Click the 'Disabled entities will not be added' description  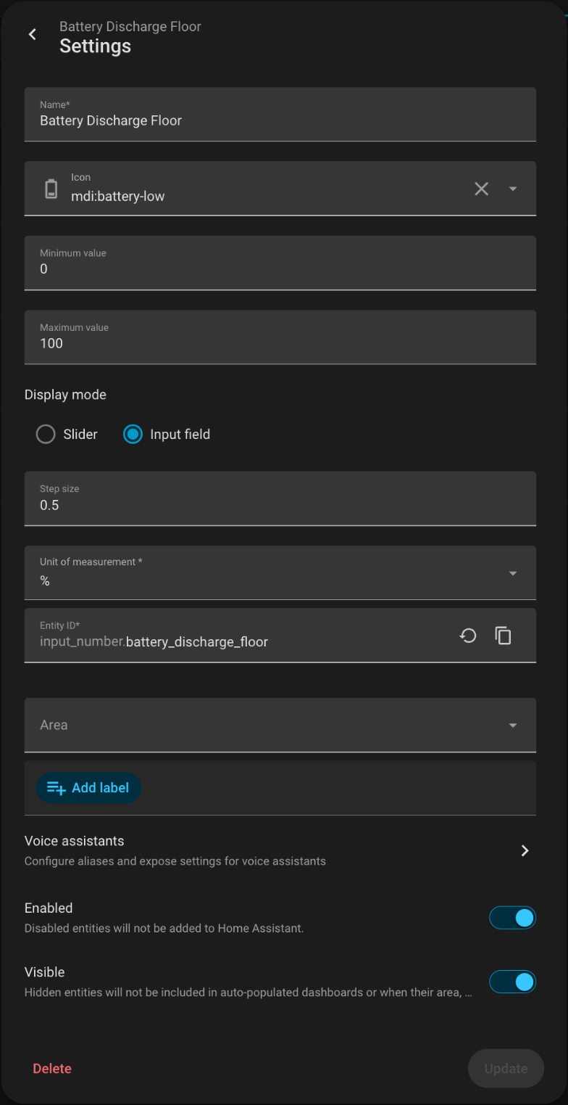[x=164, y=928]
